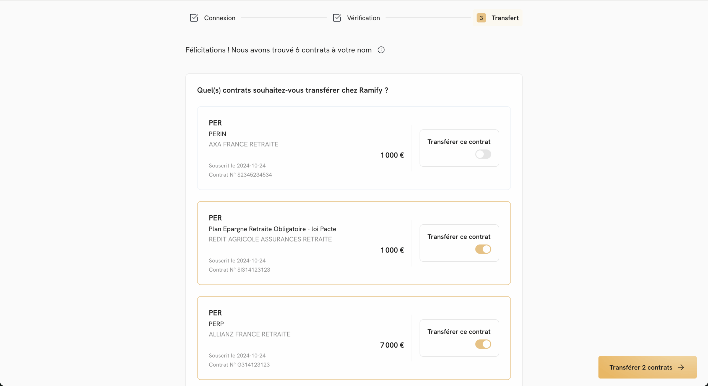Click contract number G314123123
The width and height of the screenshot is (708, 386).
click(253, 365)
